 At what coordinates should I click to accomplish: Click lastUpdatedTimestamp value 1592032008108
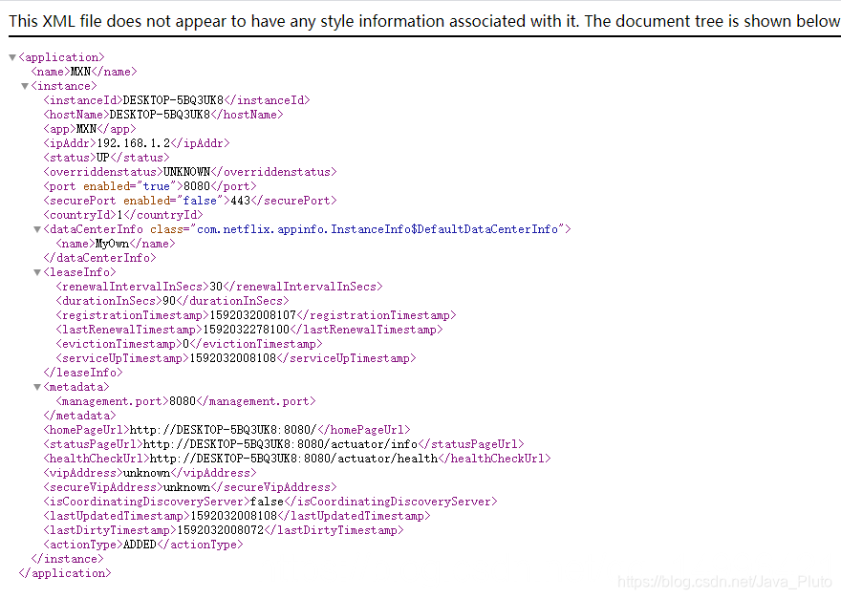click(234, 517)
